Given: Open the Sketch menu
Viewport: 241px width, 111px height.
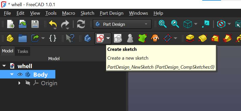Looking at the screenshot, I should click(x=88, y=13).
